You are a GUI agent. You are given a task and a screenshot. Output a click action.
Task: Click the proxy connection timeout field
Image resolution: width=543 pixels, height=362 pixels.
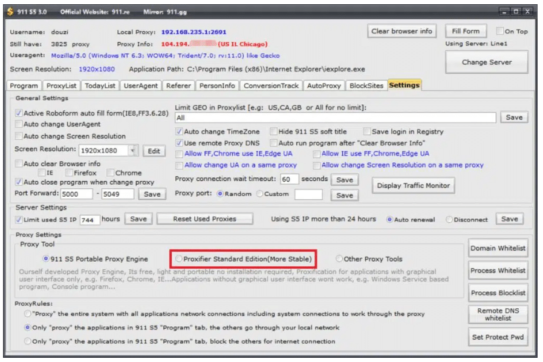click(x=289, y=179)
